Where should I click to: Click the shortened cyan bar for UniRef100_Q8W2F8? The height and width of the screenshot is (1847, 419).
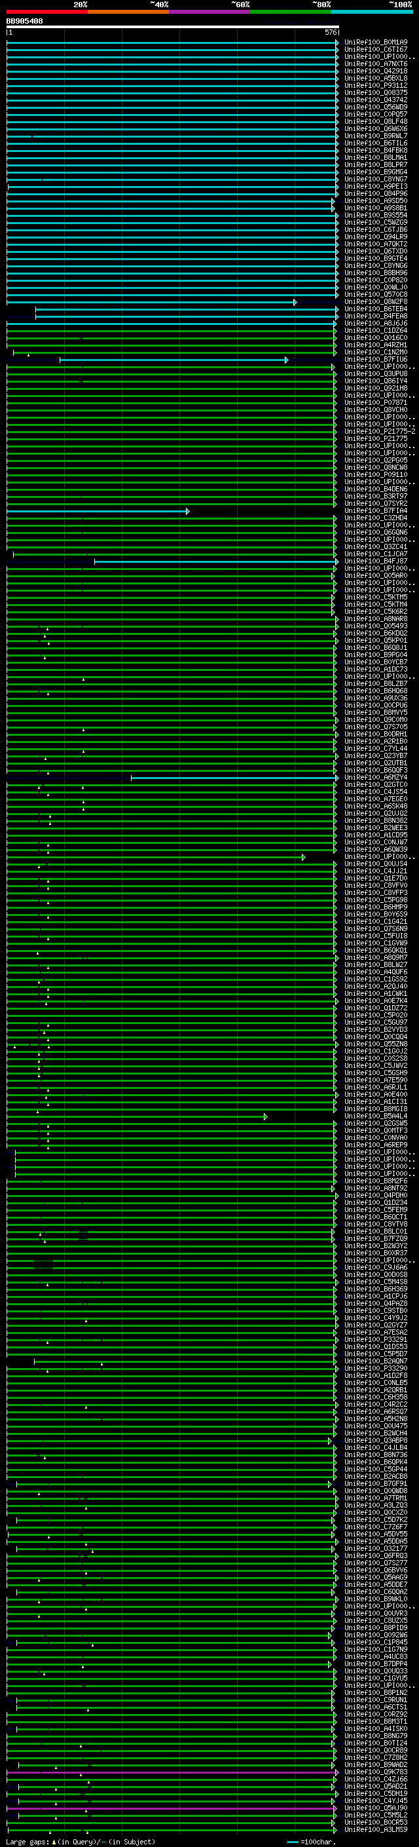coord(151,302)
